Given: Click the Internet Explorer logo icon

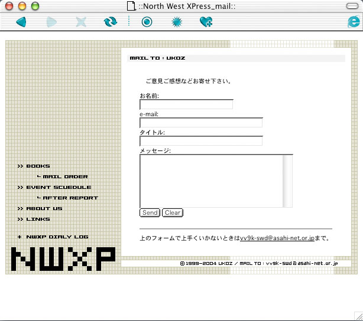Looking at the screenshot, I should click(x=354, y=22).
